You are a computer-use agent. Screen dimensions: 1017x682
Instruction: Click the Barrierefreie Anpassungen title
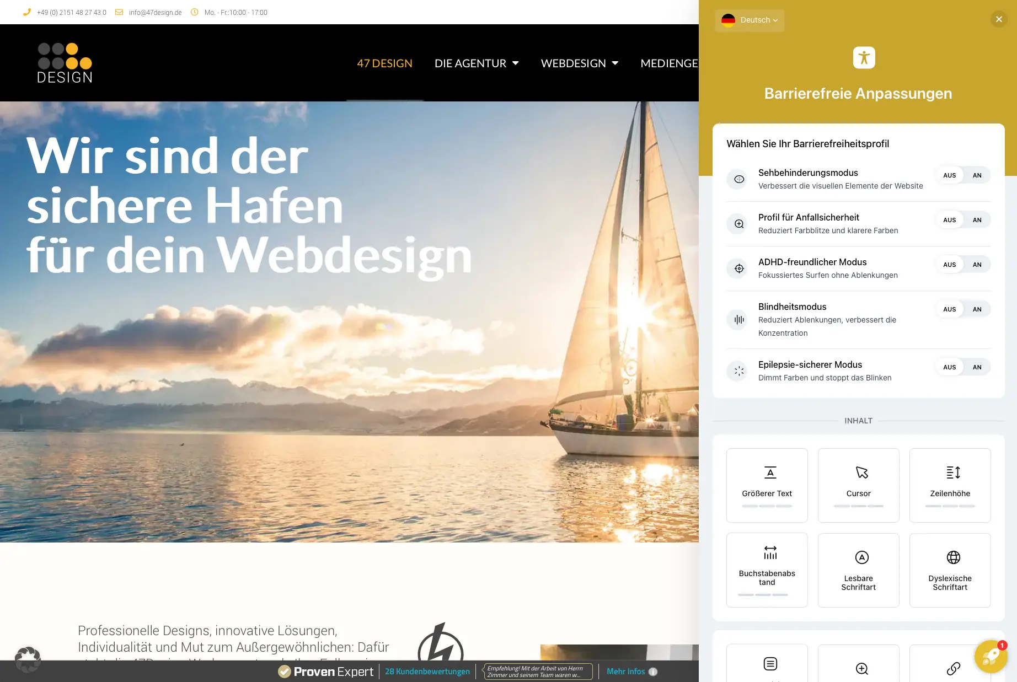pyautogui.click(x=858, y=93)
